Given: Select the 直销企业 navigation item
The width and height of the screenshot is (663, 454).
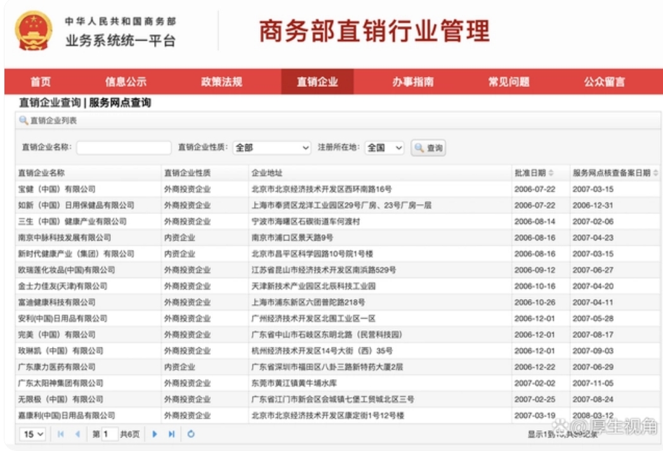Looking at the screenshot, I should (318, 82).
